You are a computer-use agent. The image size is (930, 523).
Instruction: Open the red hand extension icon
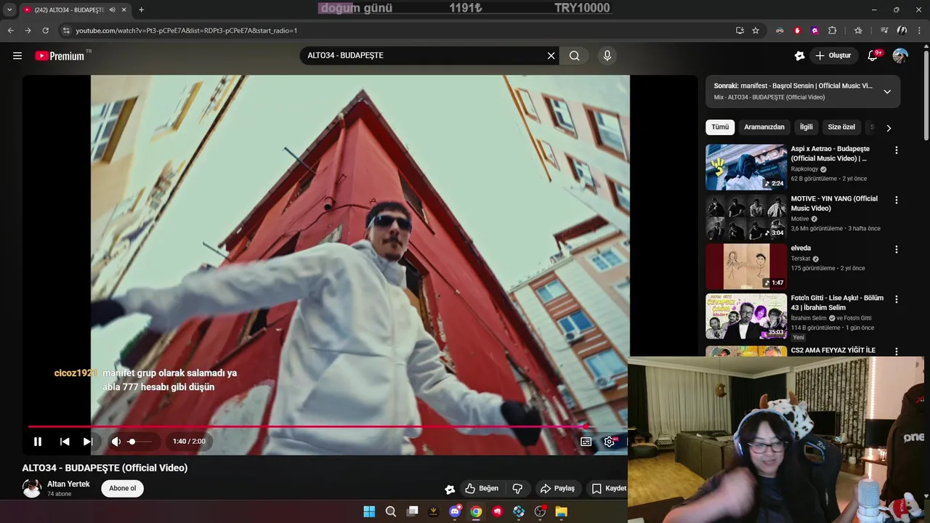tap(797, 31)
